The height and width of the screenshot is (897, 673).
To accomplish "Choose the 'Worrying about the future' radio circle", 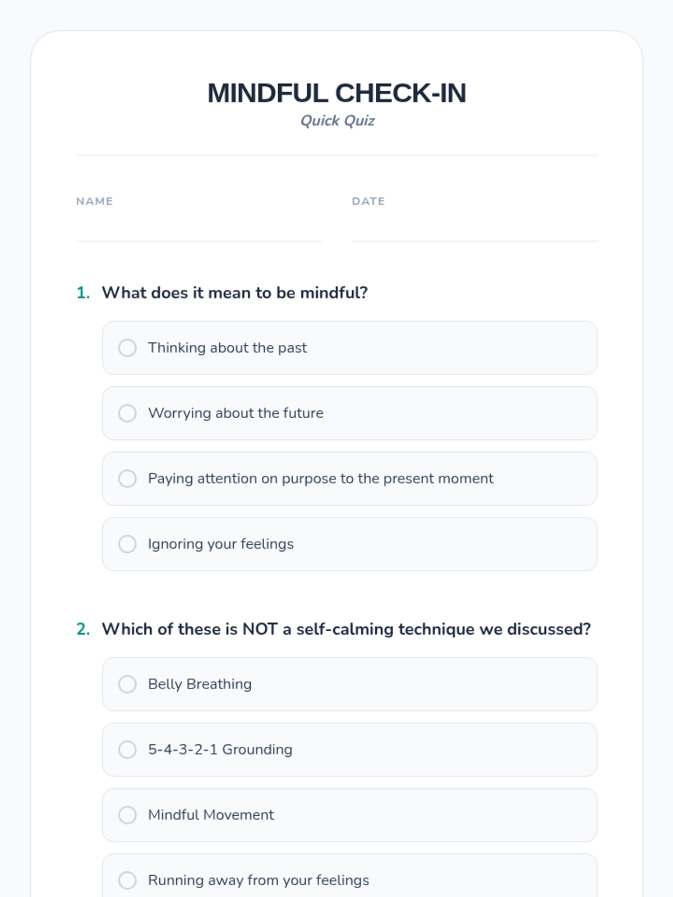I will (x=127, y=413).
